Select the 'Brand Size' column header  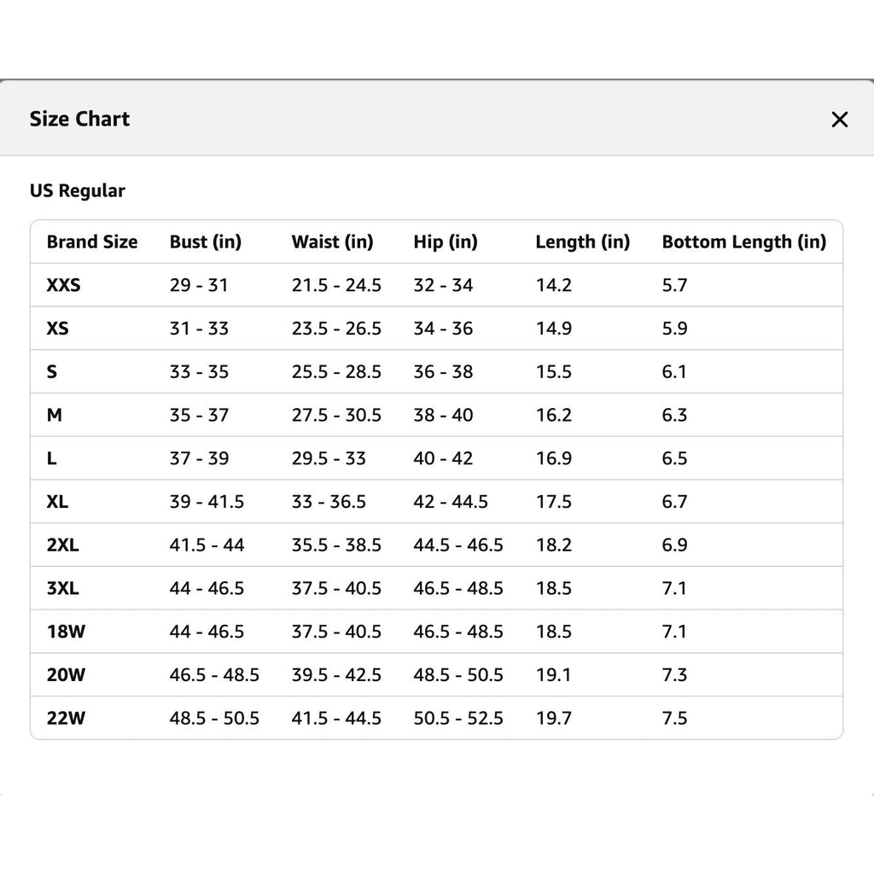92,242
